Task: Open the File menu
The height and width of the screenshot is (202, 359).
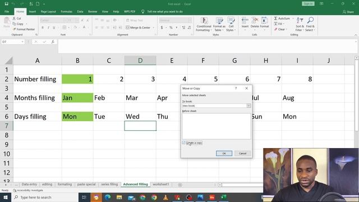Action: point(7,11)
